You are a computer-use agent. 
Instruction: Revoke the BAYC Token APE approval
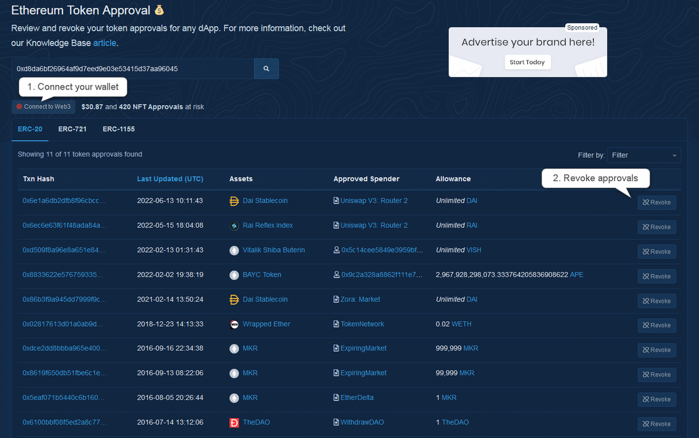[656, 276]
